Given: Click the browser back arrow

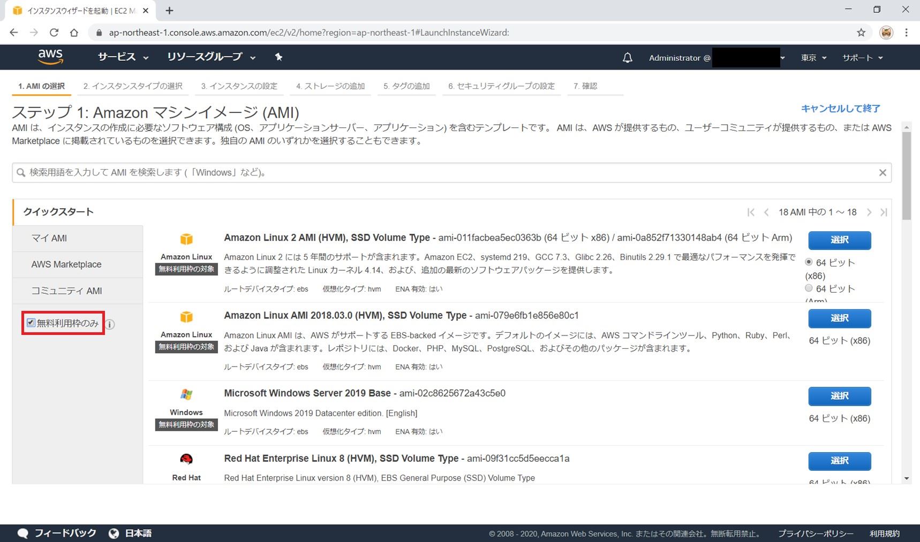Looking at the screenshot, I should point(14,33).
